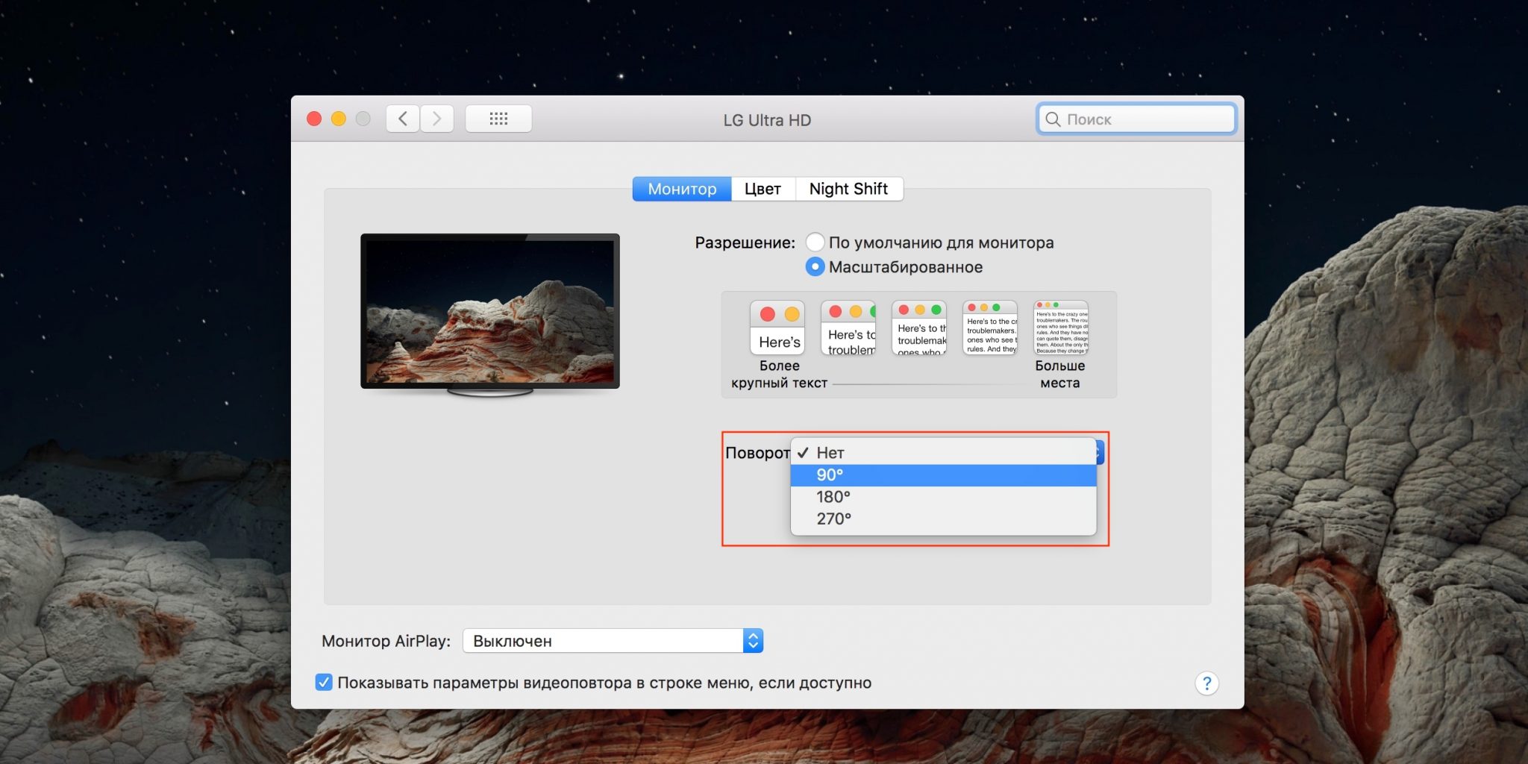The height and width of the screenshot is (764, 1528).
Task: Show all preferences with the grid button
Action: pyautogui.click(x=498, y=119)
